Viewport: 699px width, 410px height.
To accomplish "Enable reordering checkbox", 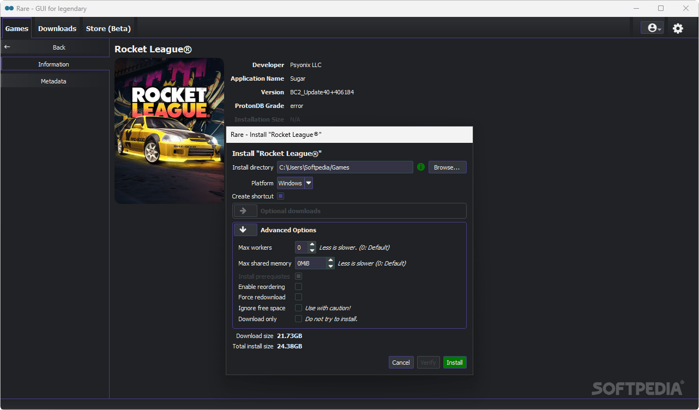I will click(298, 287).
